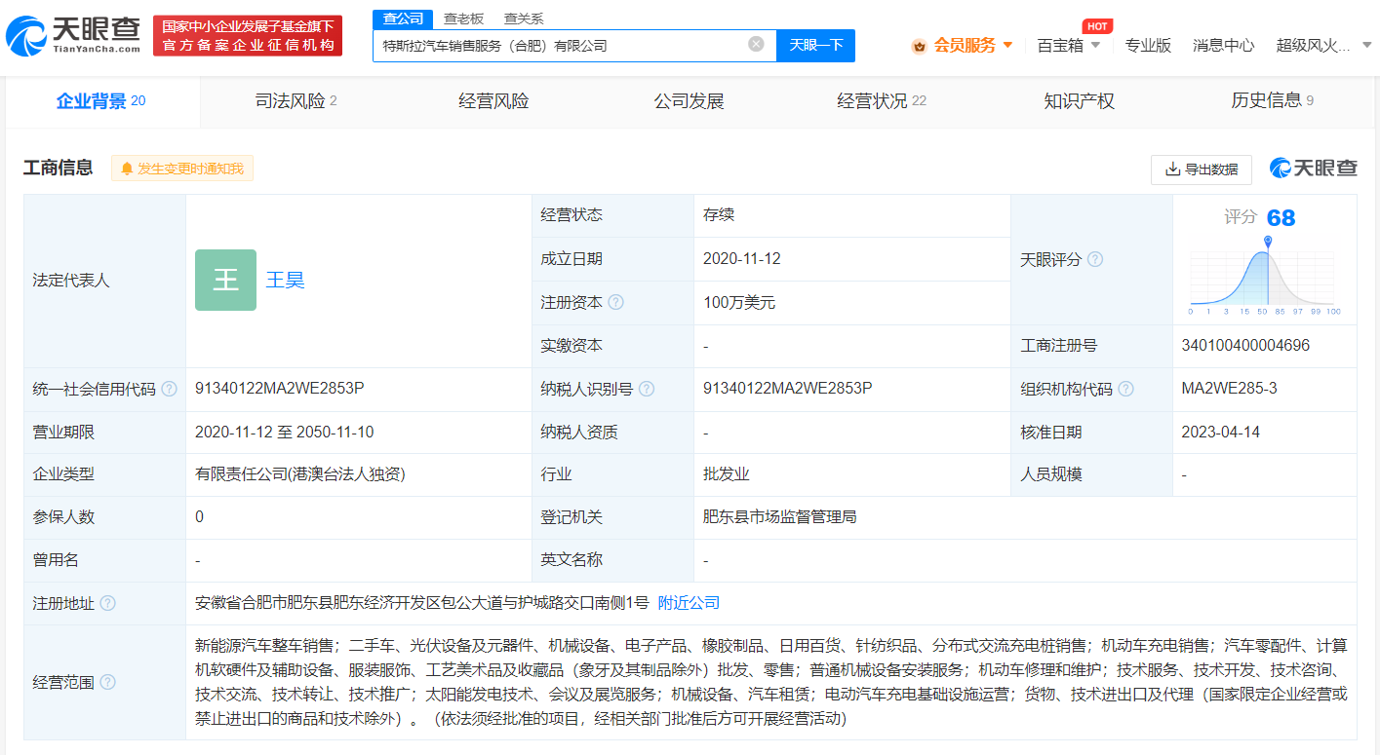The image size is (1380, 755).
Task: Click the 天眼查 logo beside the export button
Action: pos(1313,169)
